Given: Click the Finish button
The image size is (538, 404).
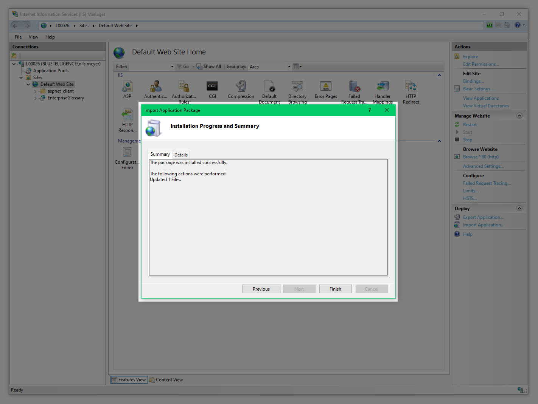Looking at the screenshot, I should click(335, 289).
